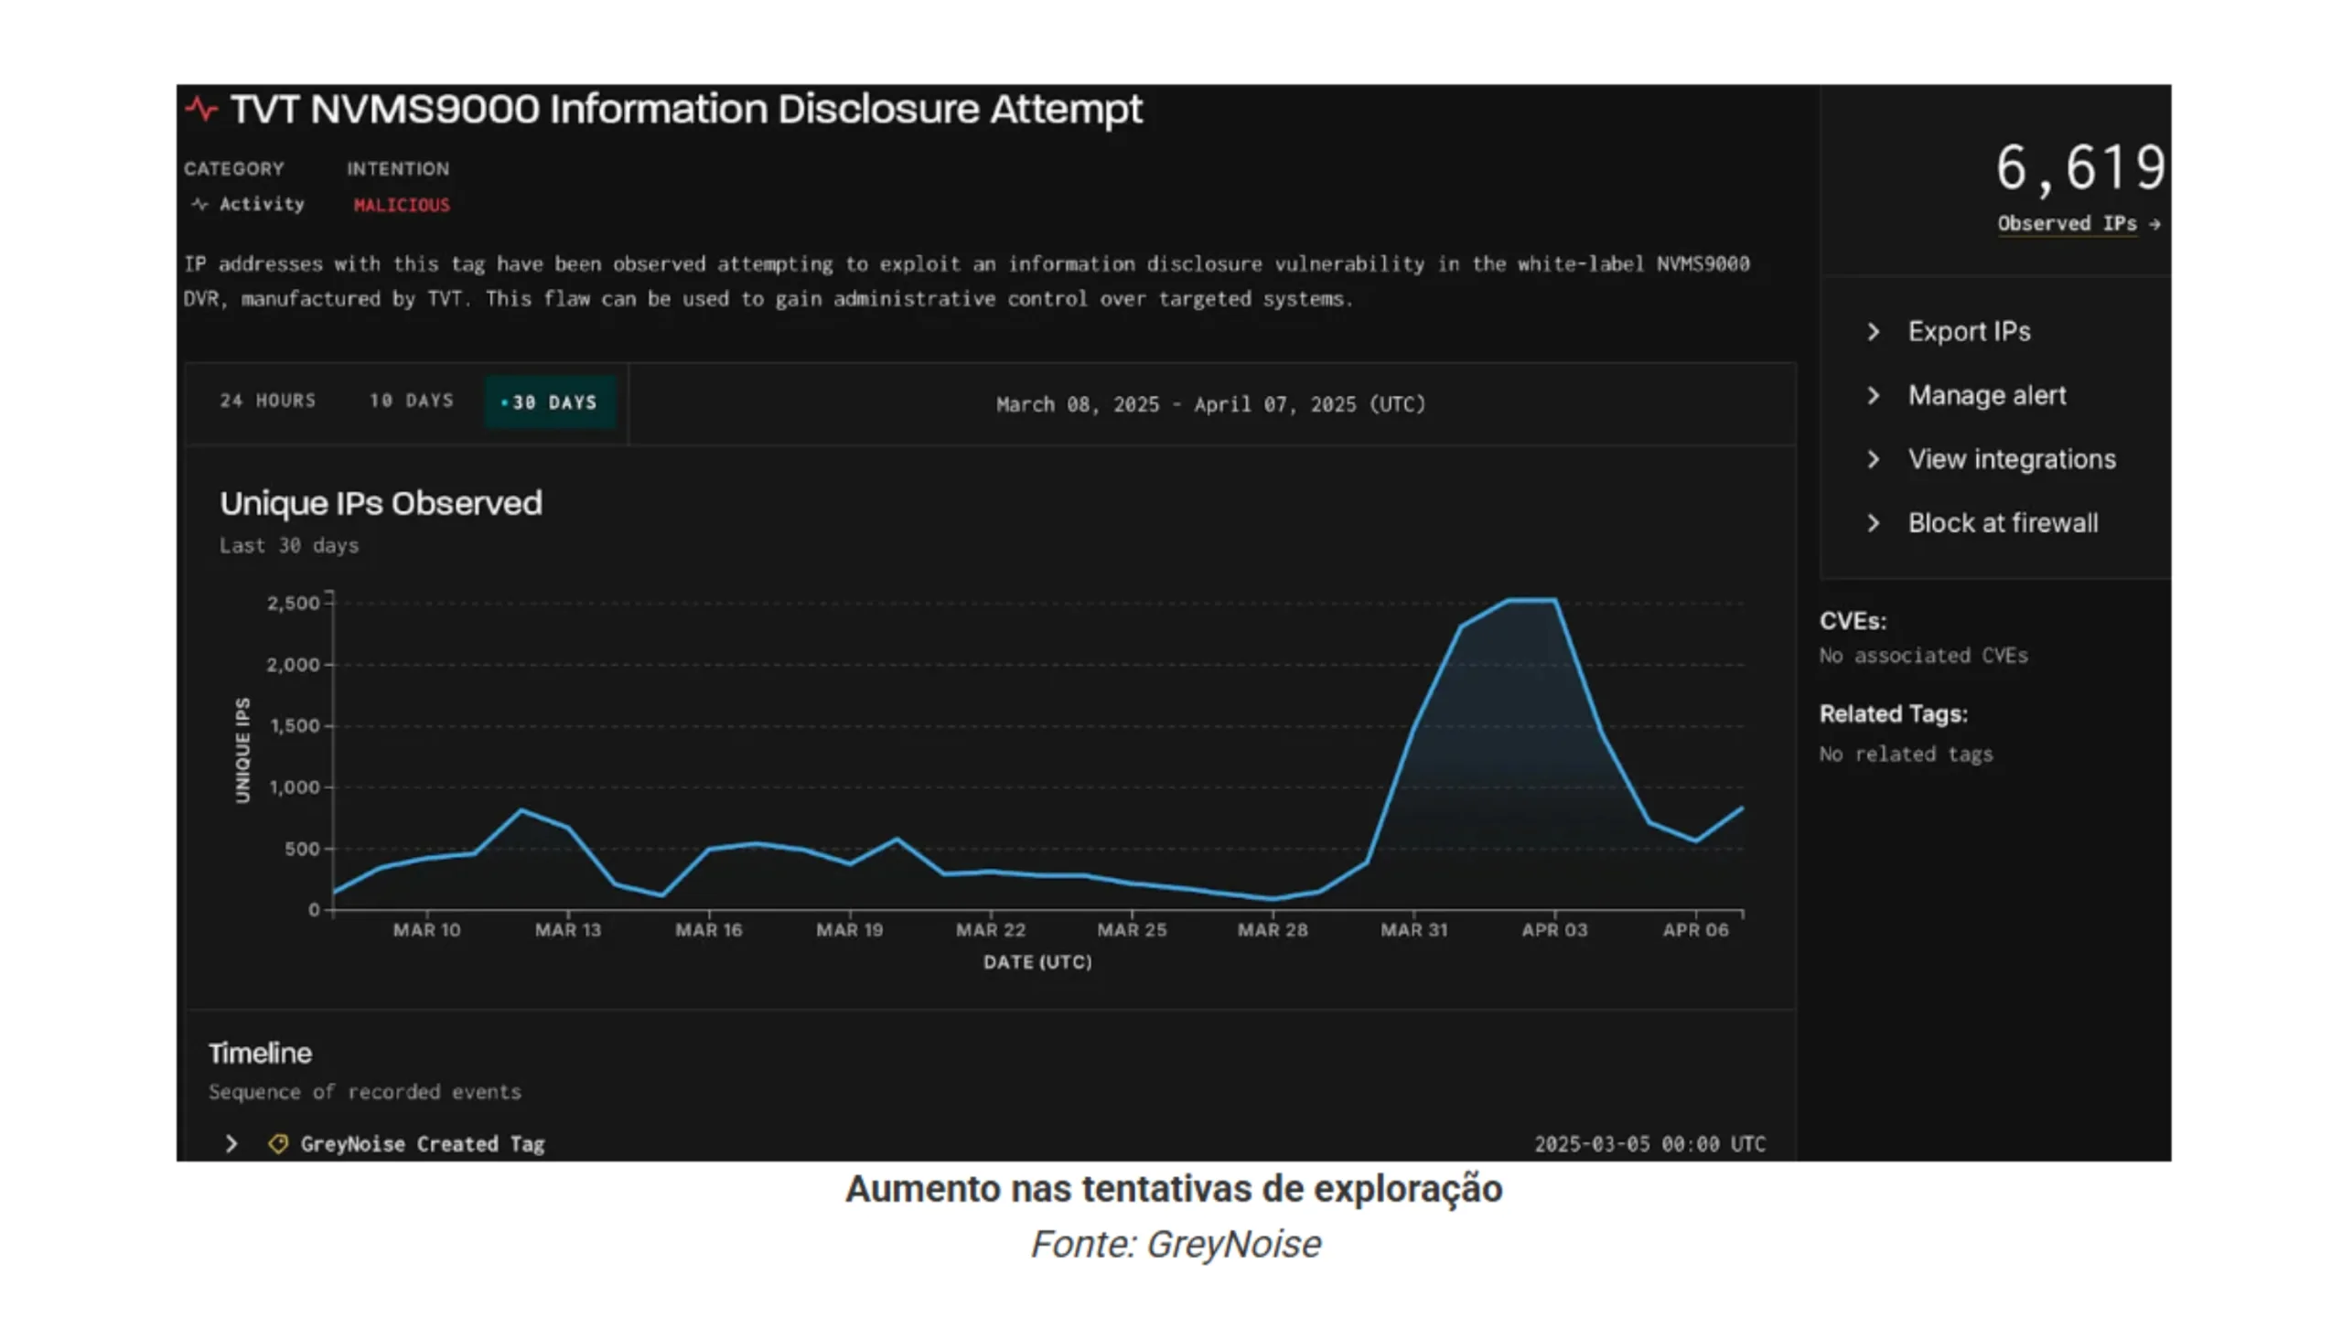Expand the Export IPs chevron
Screen dimensions: 2342x1317
point(1873,331)
